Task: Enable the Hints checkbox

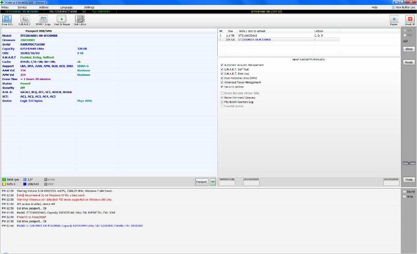Action: (404, 197)
